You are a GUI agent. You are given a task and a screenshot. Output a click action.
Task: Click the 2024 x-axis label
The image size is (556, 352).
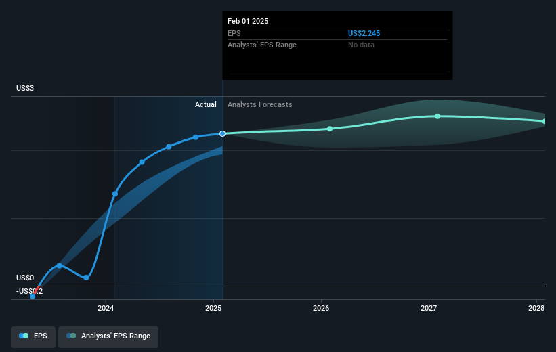click(106, 308)
